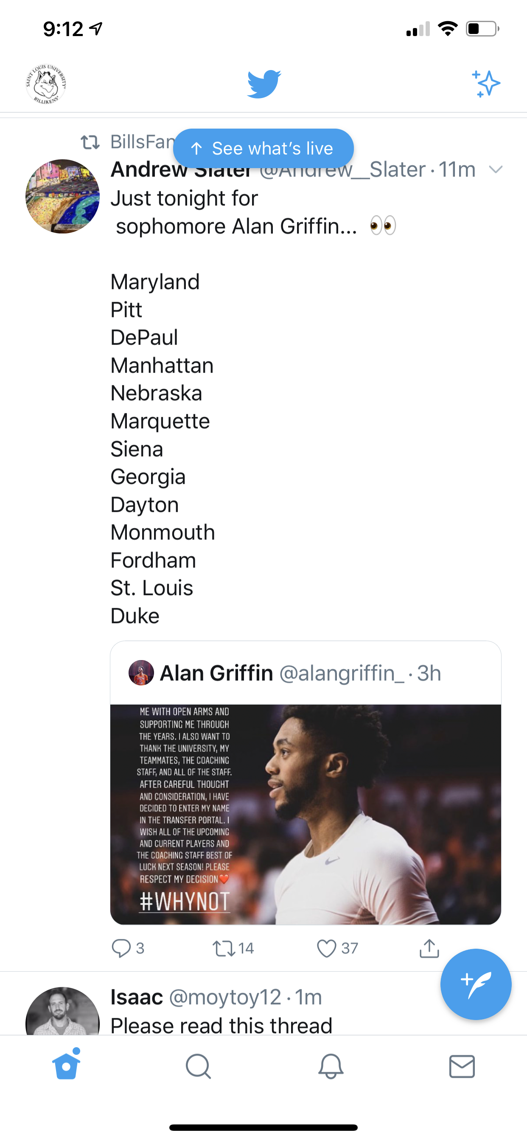Open the Search tab
This screenshot has width=527, height=1141.
pyautogui.click(x=198, y=1066)
